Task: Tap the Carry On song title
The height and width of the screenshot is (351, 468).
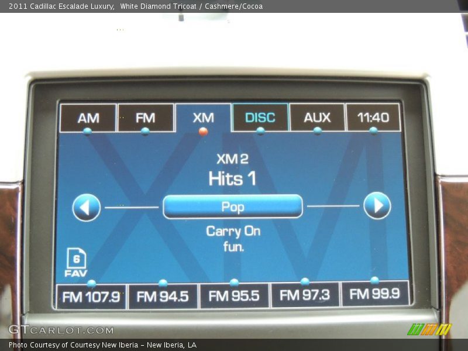Action: pyautogui.click(x=233, y=231)
